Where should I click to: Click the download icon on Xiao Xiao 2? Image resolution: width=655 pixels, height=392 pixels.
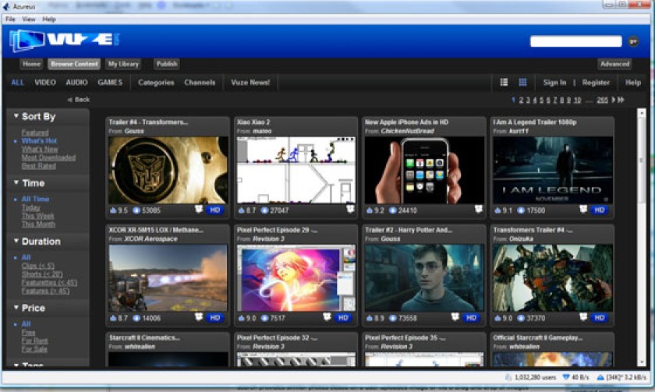click(x=350, y=209)
